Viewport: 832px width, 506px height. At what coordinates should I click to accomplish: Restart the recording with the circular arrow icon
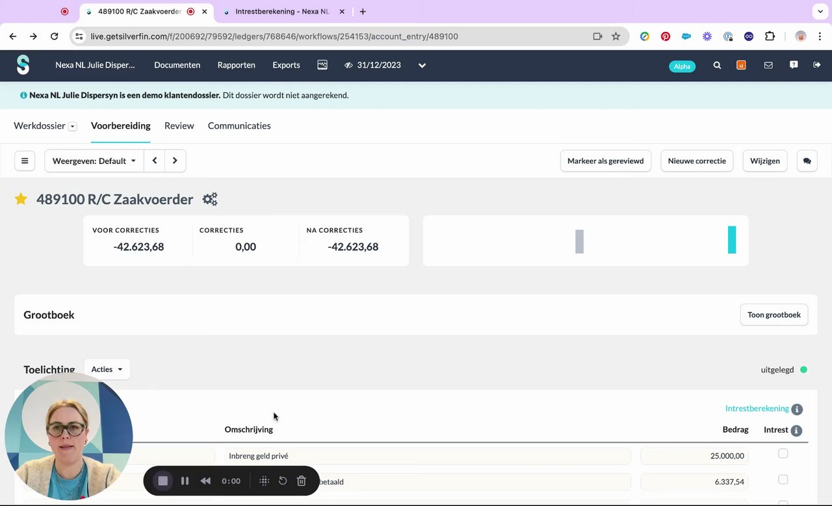coord(283,481)
